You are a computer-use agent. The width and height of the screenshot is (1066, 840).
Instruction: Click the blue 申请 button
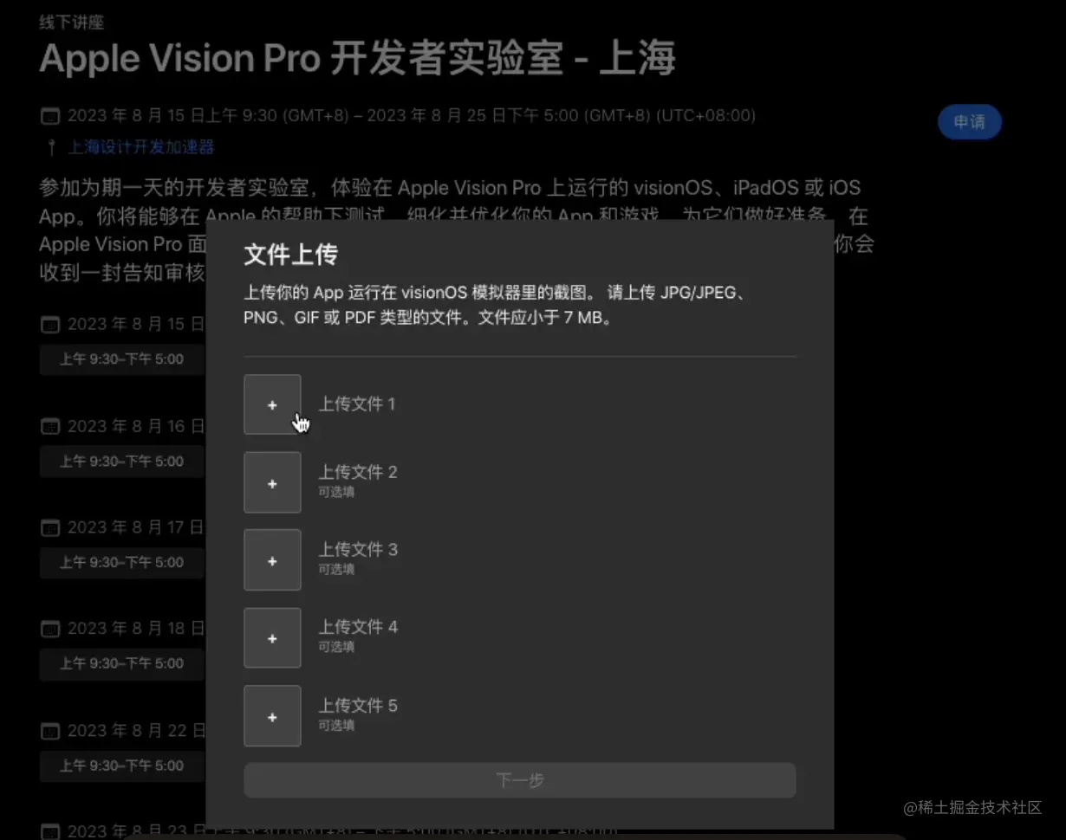(970, 122)
